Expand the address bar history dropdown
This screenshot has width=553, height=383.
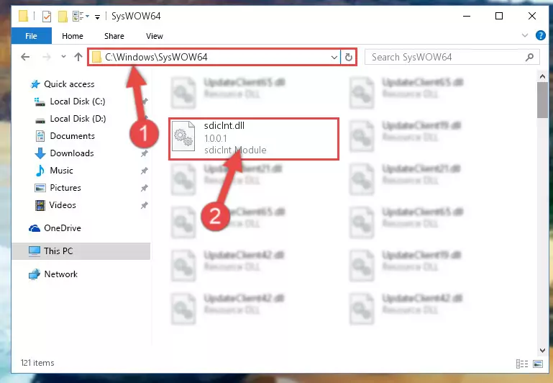[334, 57]
